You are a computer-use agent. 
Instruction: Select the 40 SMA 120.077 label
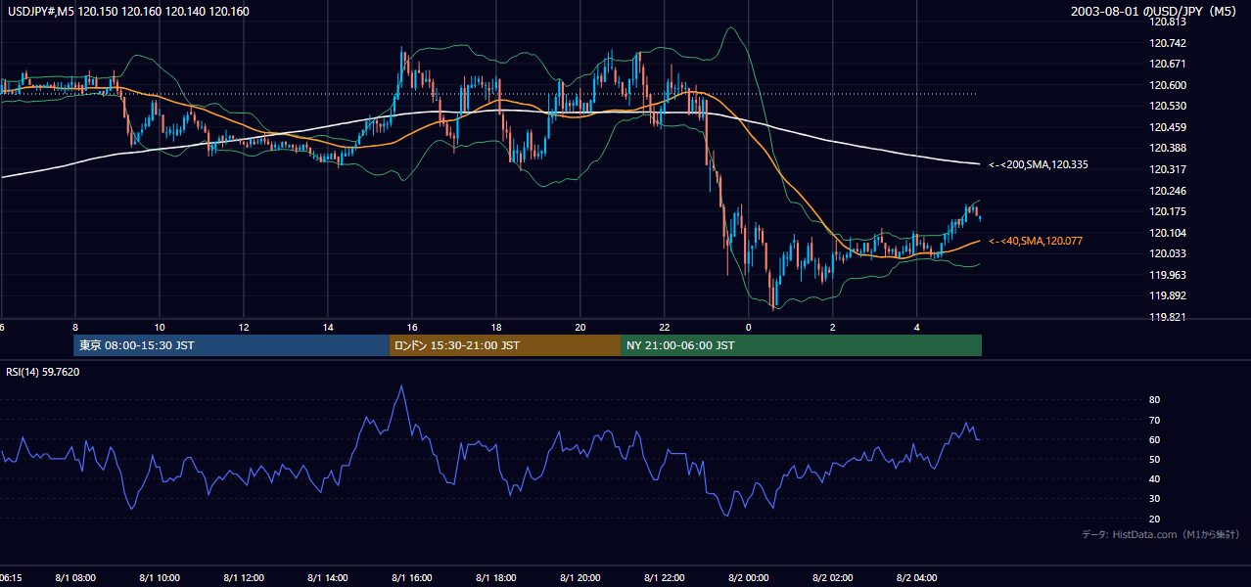[1036, 241]
